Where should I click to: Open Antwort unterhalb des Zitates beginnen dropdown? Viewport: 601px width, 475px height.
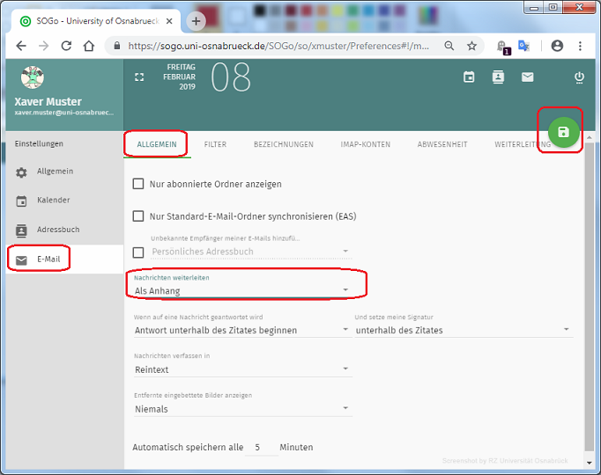point(241,330)
